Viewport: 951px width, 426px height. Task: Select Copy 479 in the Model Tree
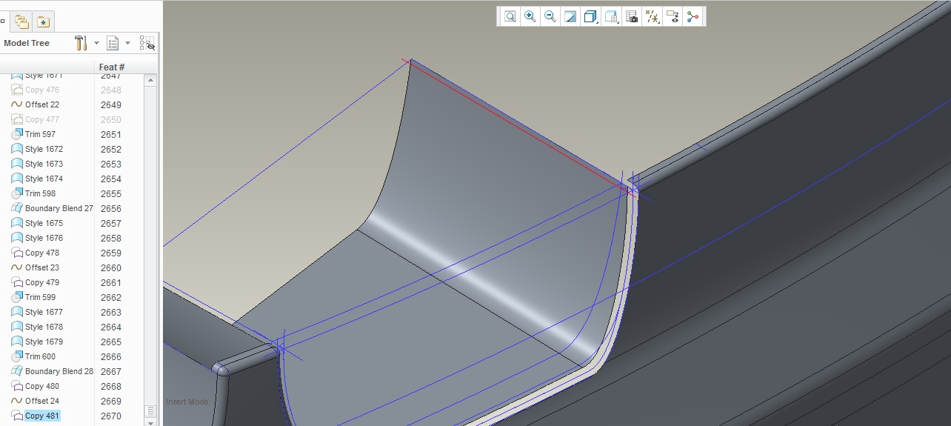point(42,282)
